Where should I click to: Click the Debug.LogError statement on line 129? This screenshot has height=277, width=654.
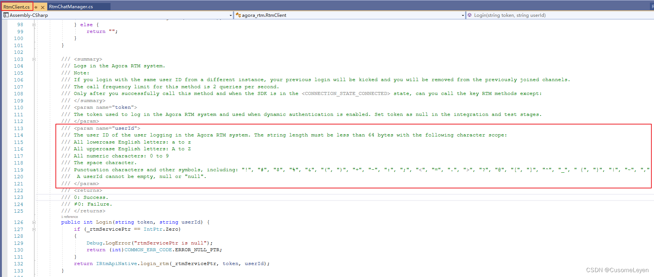tap(149, 243)
